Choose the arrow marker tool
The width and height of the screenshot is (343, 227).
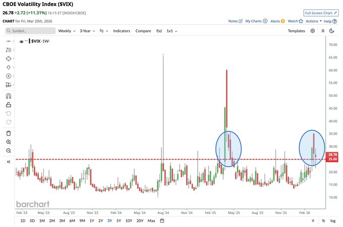(x=9, y=68)
